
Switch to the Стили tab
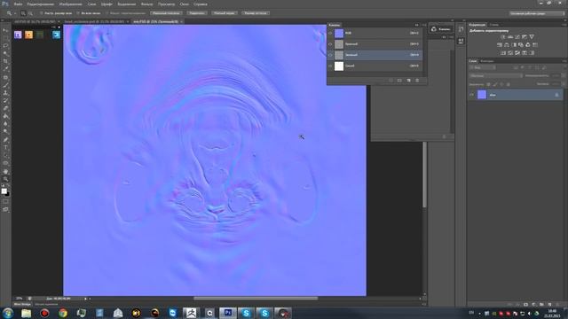pyautogui.click(x=494, y=25)
